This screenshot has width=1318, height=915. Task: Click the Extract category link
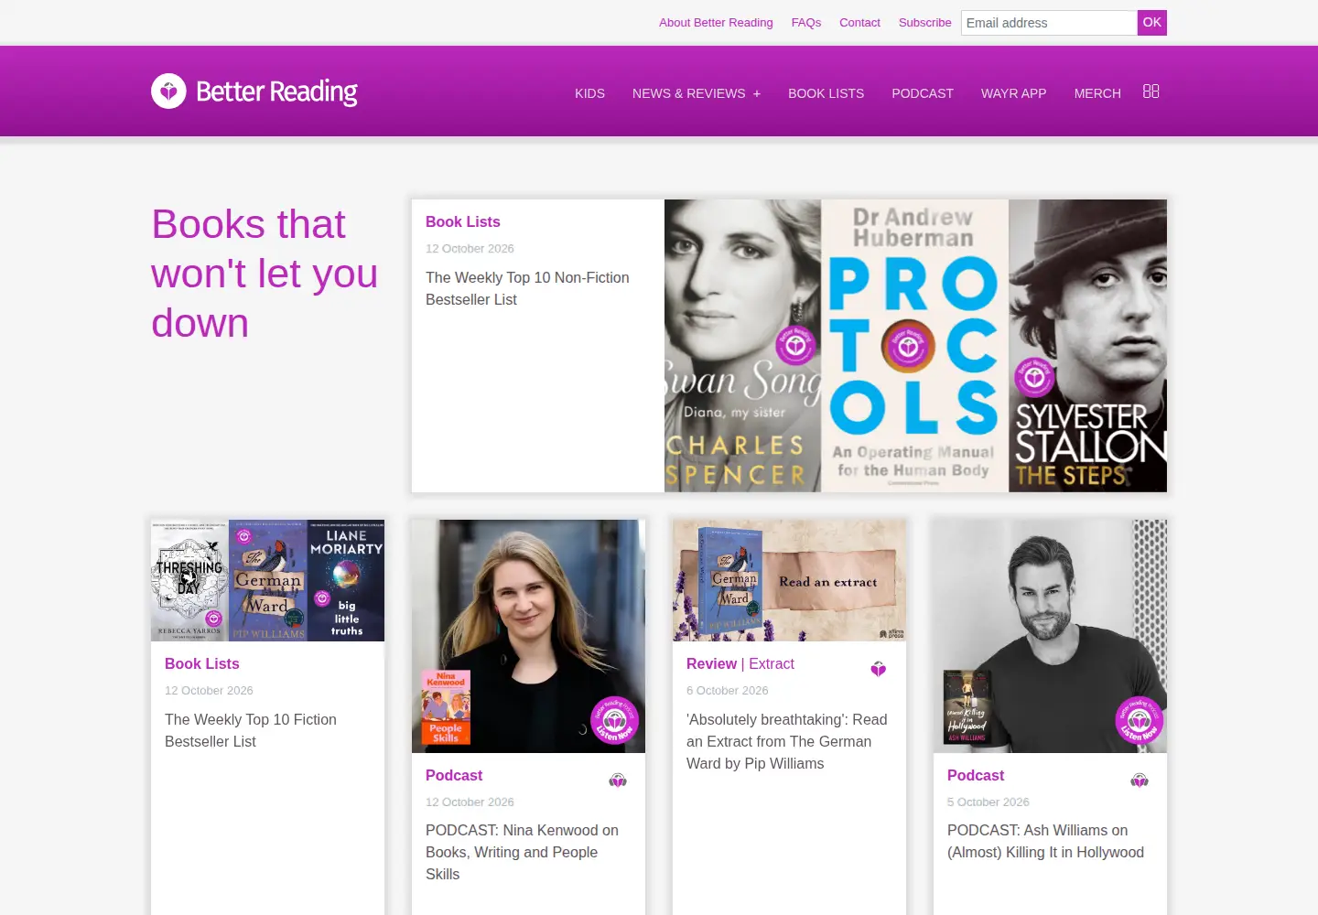[x=772, y=663]
